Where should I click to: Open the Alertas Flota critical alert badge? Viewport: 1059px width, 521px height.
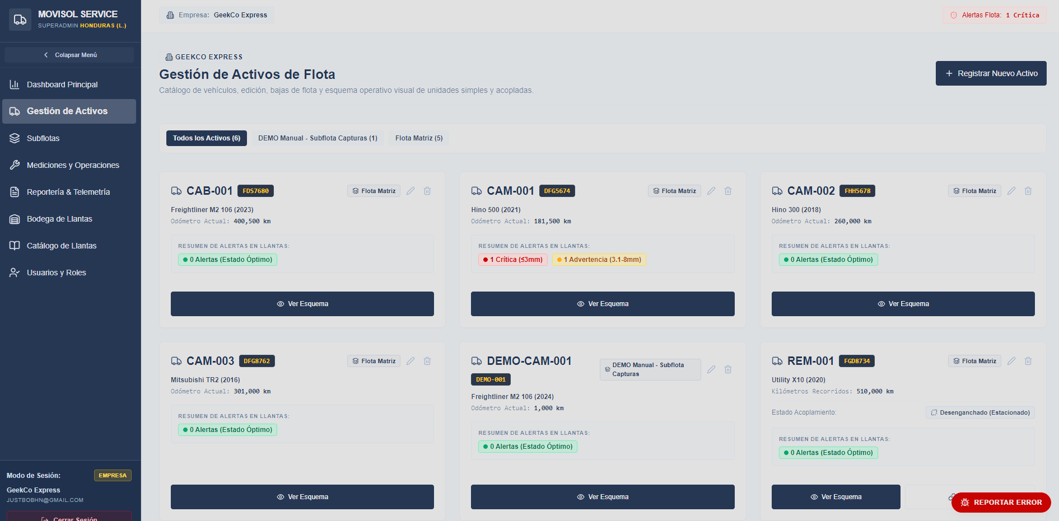[x=995, y=15]
